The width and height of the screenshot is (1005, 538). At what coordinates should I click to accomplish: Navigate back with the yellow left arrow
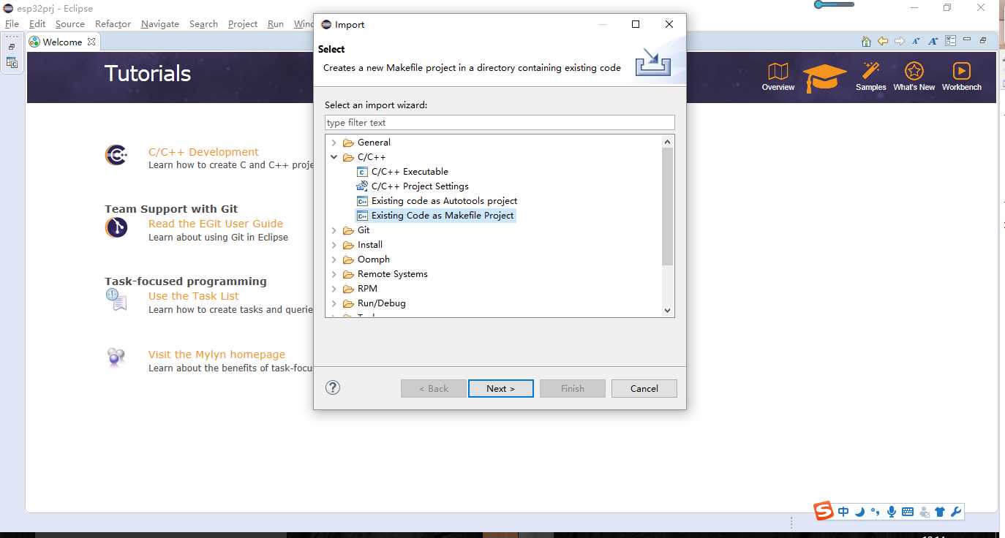pyautogui.click(x=883, y=42)
